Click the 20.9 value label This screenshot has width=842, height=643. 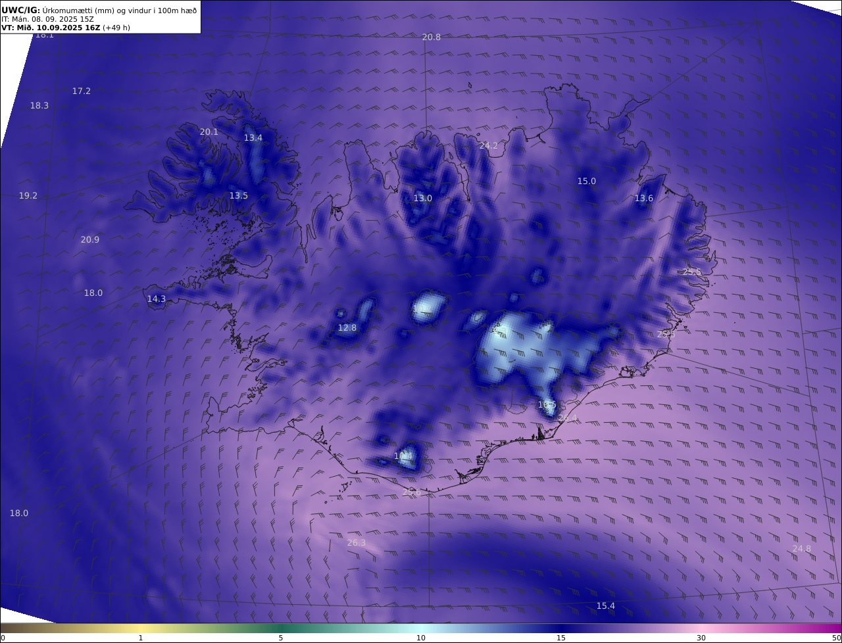pyautogui.click(x=90, y=240)
